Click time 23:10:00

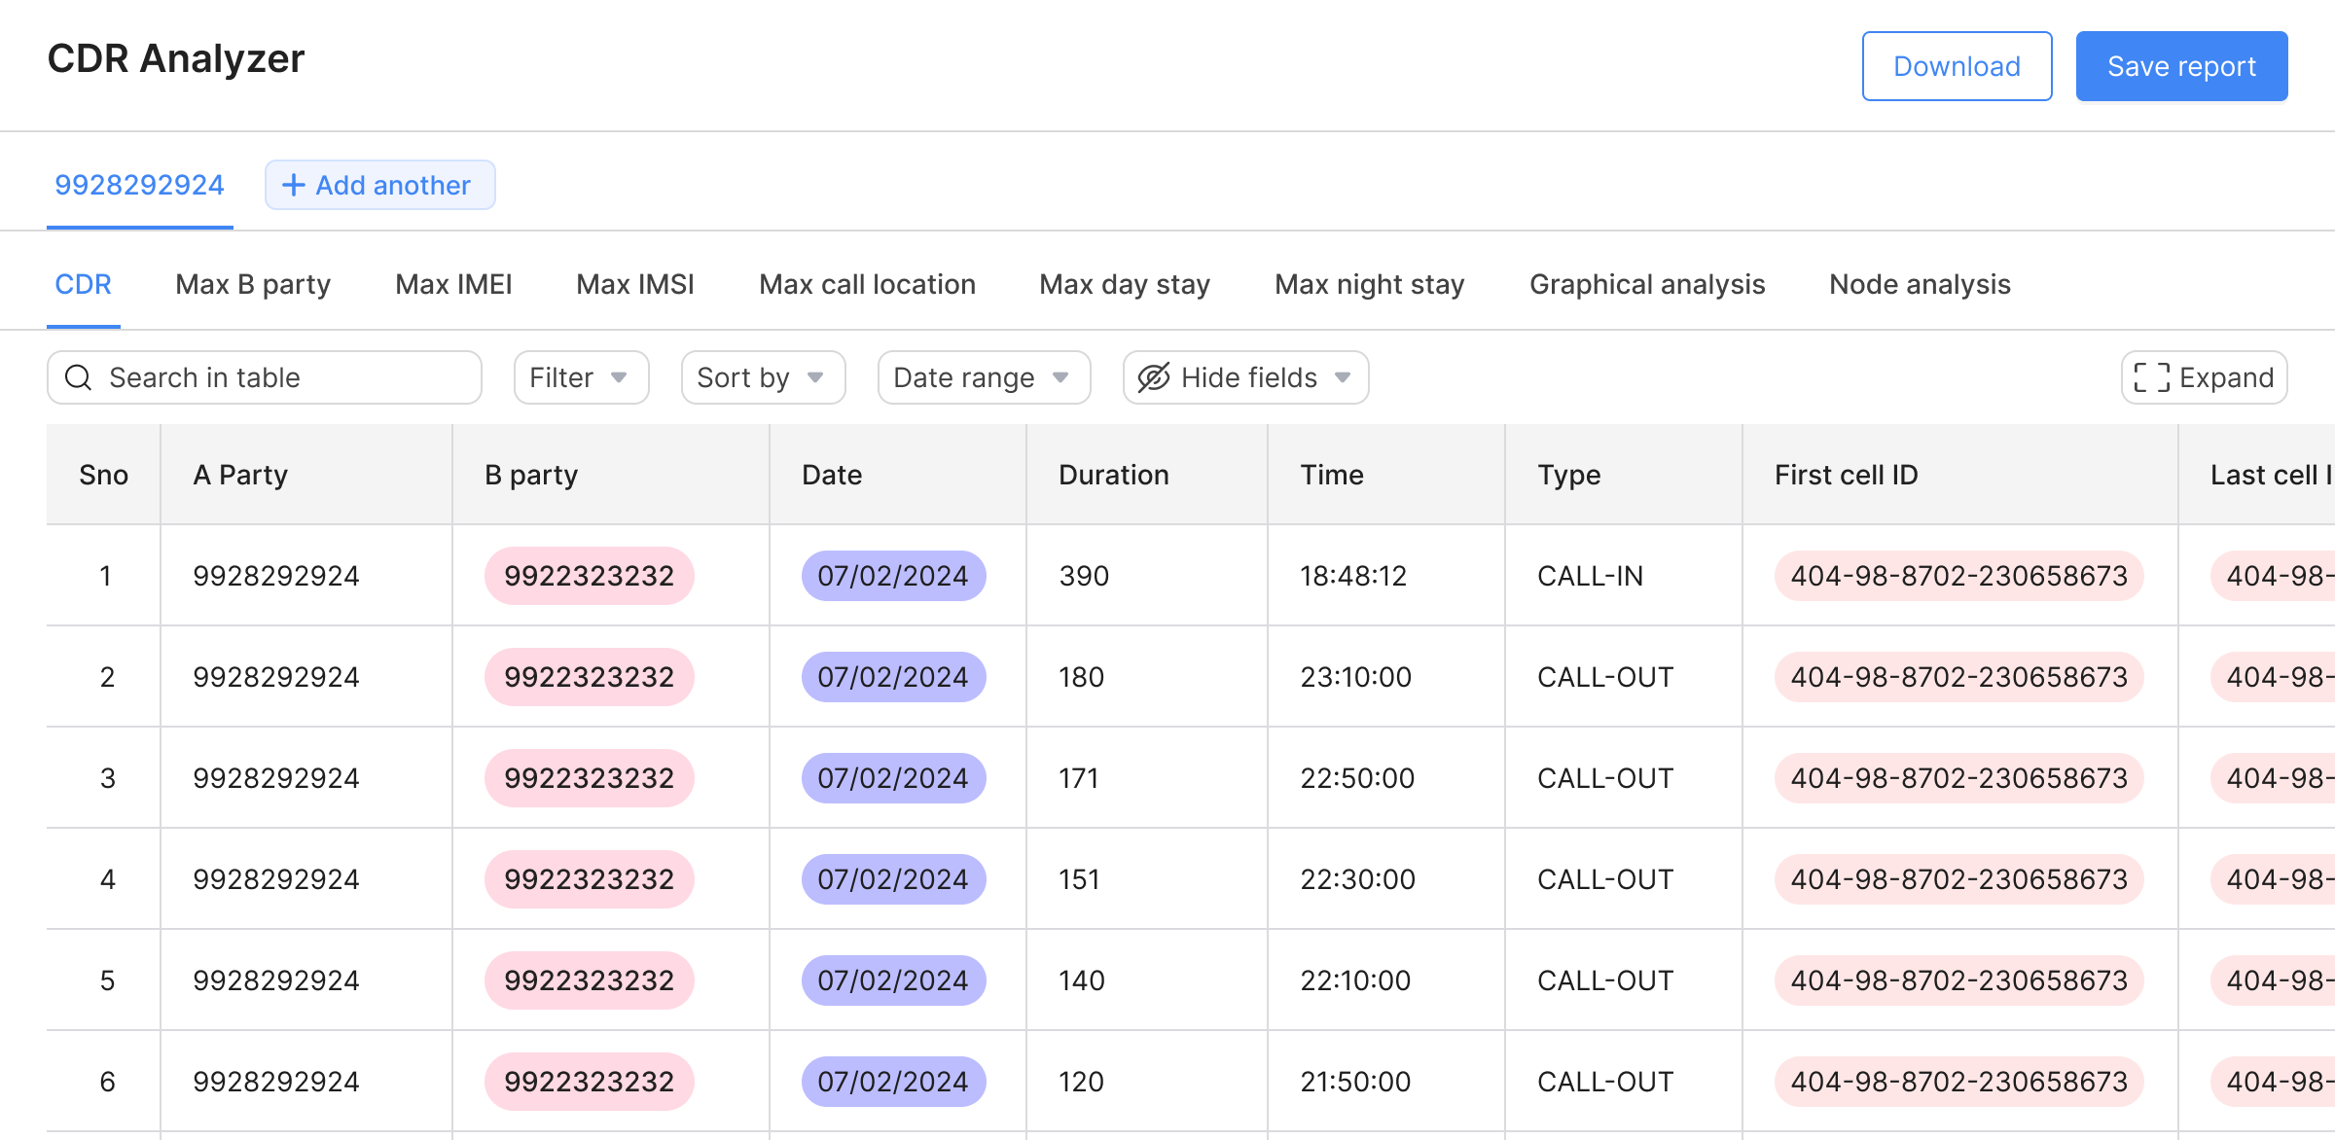pos(1355,677)
